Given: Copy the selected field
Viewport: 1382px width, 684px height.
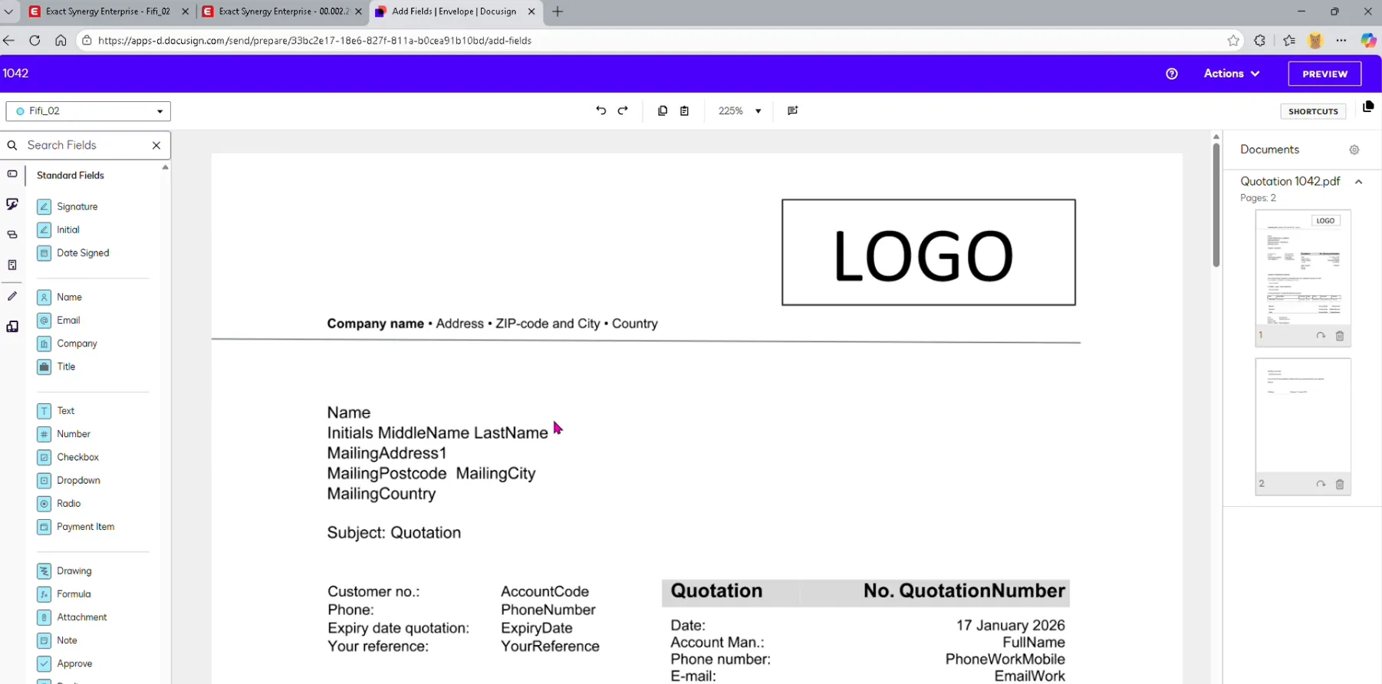Looking at the screenshot, I should (663, 110).
